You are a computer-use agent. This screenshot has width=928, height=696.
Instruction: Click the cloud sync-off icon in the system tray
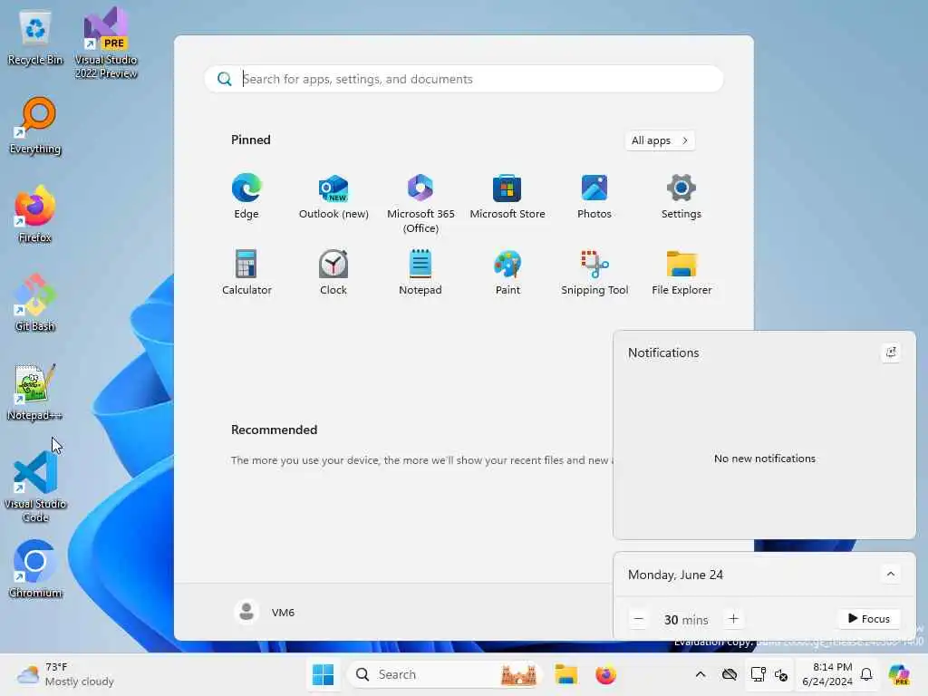tap(730, 674)
